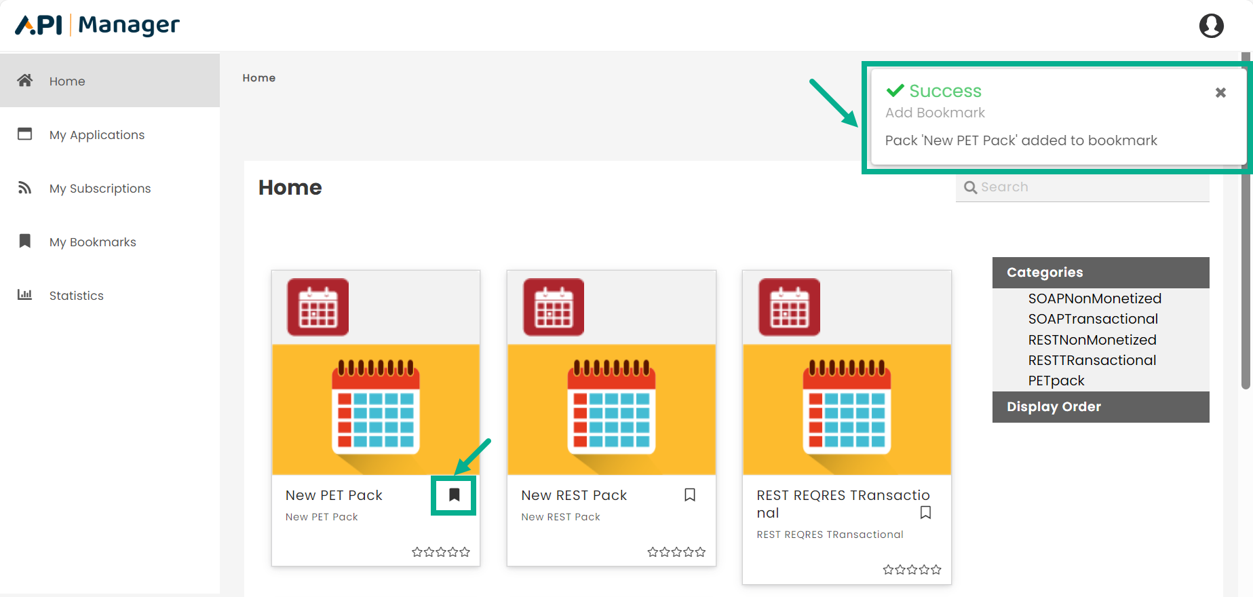The image size is (1253, 597).
Task: Click the magnifier icon in the search box
Action: coord(970,188)
